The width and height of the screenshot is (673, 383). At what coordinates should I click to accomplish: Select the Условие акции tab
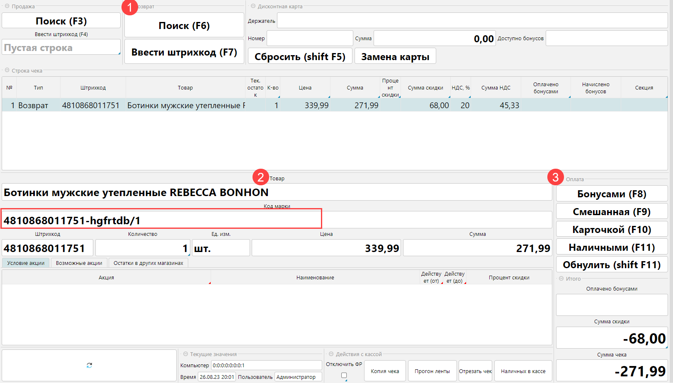point(26,263)
